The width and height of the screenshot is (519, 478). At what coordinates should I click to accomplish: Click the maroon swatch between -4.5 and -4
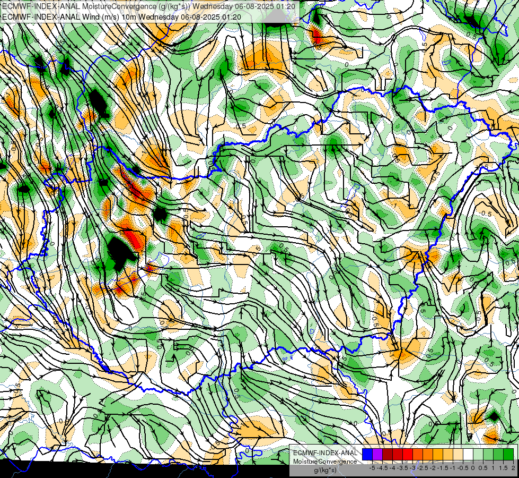pyautogui.click(x=388, y=455)
